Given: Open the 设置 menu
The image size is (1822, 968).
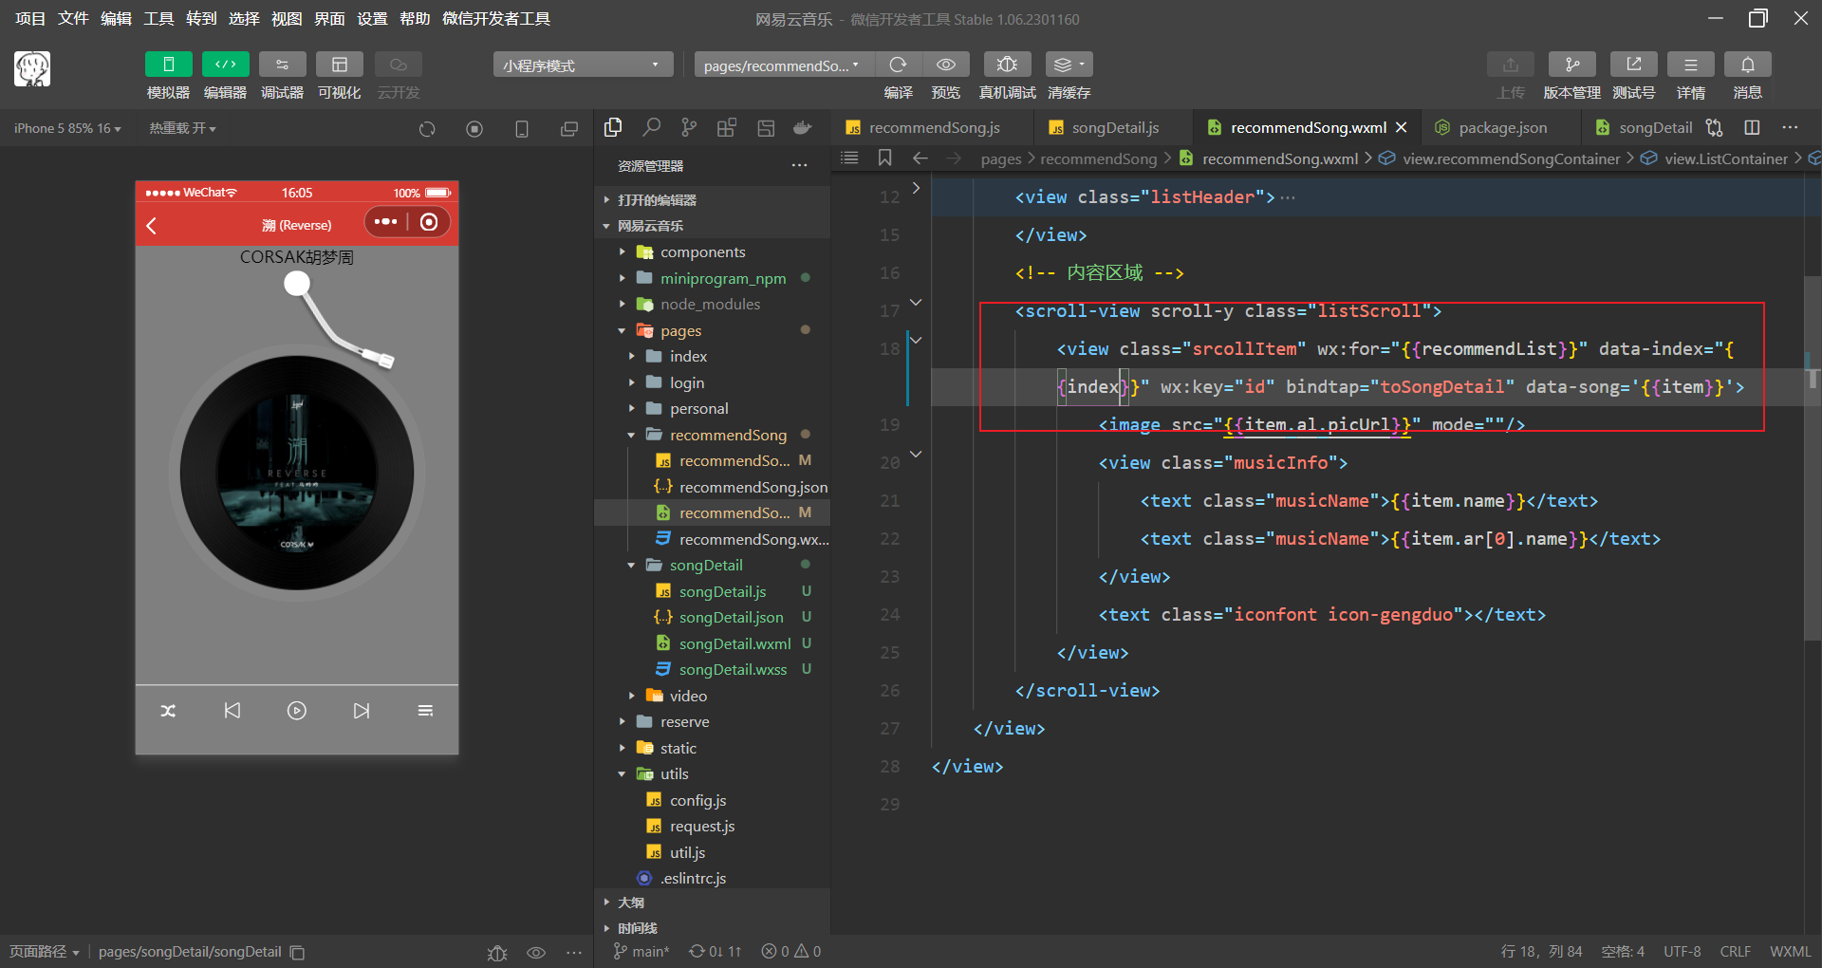Looking at the screenshot, I should pos(372,19).
